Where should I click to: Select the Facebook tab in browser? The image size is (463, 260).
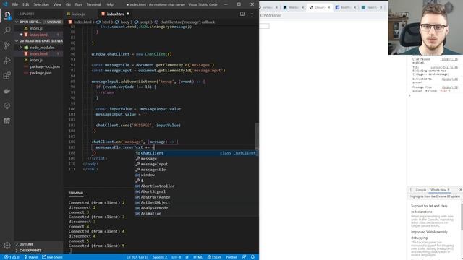pyautogui.click(x=345, y=7)
